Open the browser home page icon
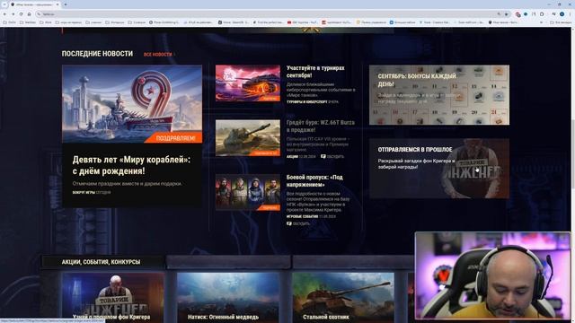575x323 pixels. tap(30, 14)
